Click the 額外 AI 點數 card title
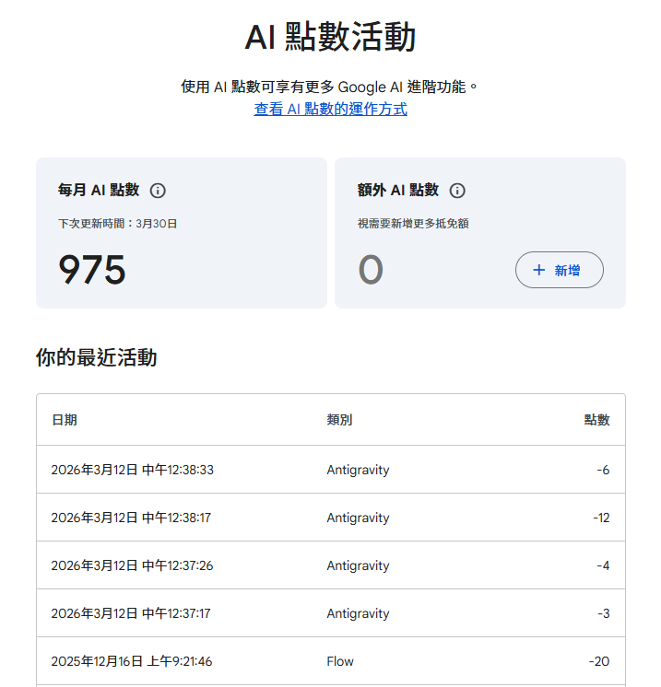The height and width of the screenshot is (687, 661). tap(398, 190)
